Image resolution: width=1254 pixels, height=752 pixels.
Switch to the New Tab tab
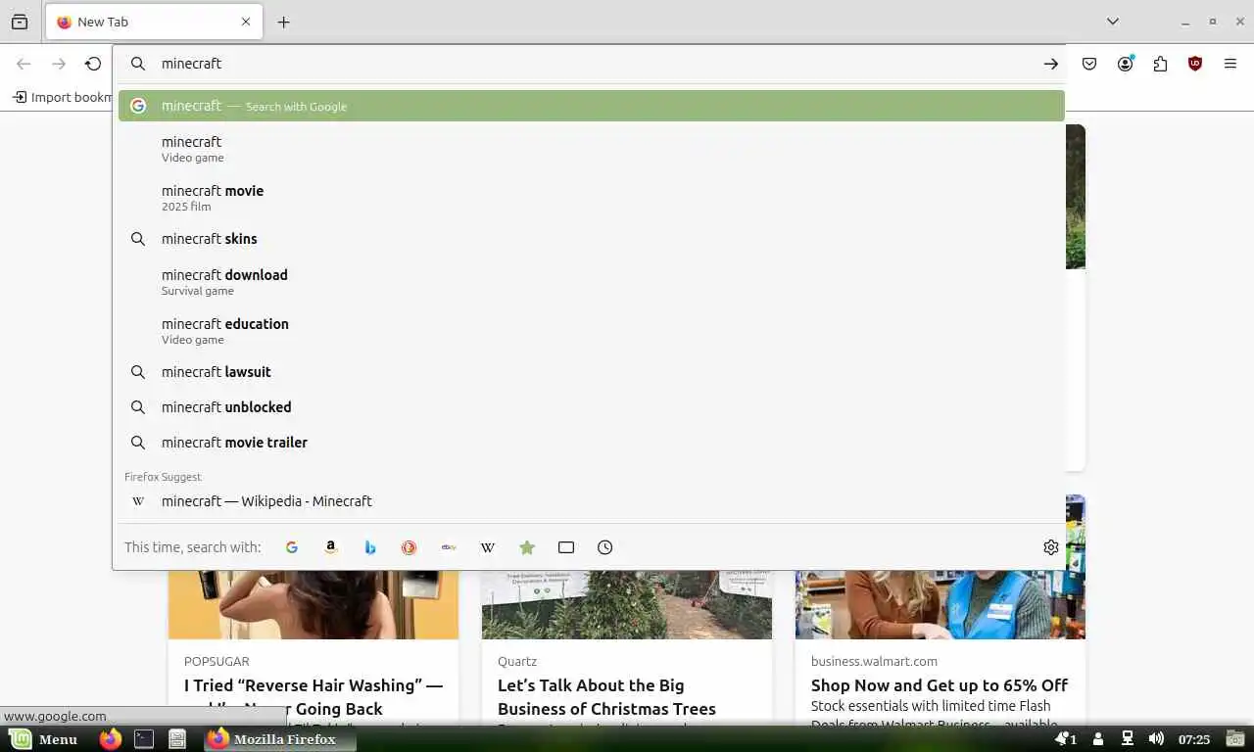154,22
